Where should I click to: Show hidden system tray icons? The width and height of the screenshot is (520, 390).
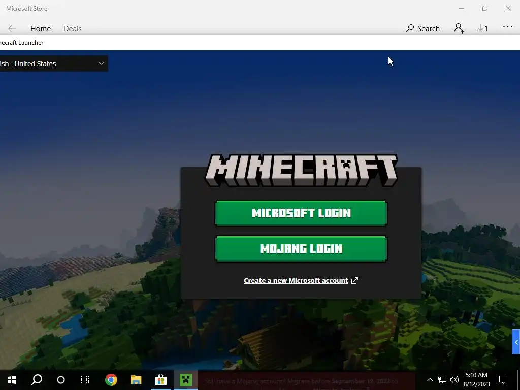430,380
